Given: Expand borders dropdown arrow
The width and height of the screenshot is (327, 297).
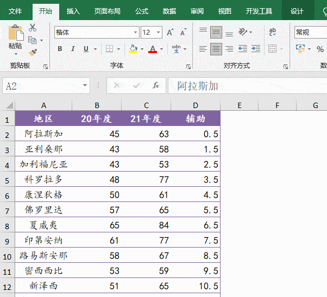Looking at the screenshot, I should (118, 49).
